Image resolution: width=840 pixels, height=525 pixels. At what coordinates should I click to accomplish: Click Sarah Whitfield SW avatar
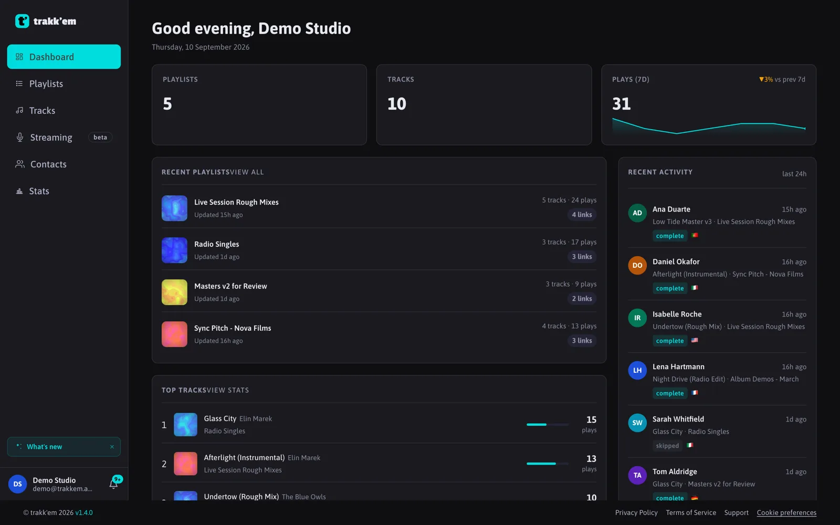point(637,423)
